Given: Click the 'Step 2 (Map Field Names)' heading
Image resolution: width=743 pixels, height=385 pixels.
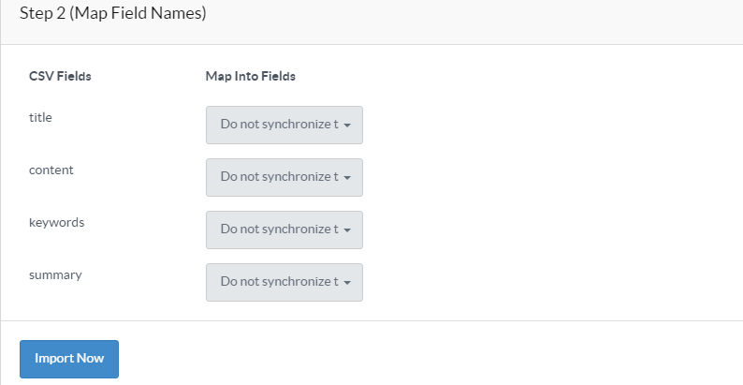Looking at the screenshot, I should pyautogui.click(x=112, y=14).
